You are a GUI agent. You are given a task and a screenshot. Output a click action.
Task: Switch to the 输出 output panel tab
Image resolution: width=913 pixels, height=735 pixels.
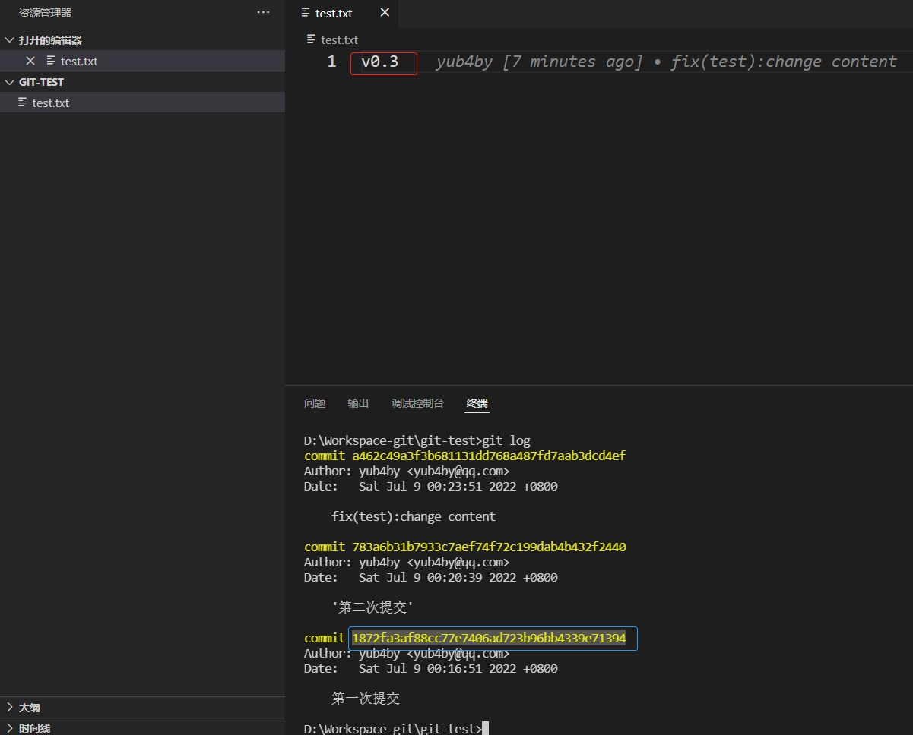click(358, 403)
